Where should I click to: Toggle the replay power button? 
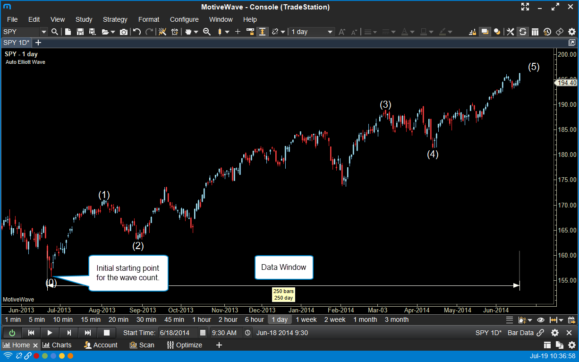click(12, 333)
